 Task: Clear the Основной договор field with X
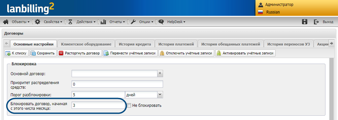pos(160,73)
